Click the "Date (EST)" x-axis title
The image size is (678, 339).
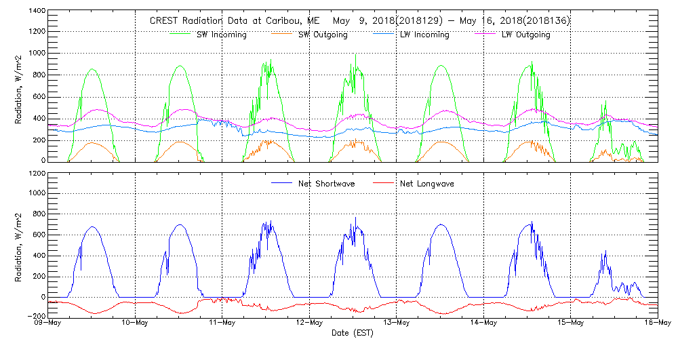(x=353, y=333)
